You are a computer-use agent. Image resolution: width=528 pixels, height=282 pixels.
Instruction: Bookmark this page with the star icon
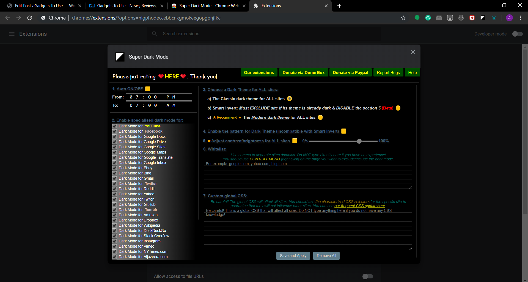coord(403,18)
